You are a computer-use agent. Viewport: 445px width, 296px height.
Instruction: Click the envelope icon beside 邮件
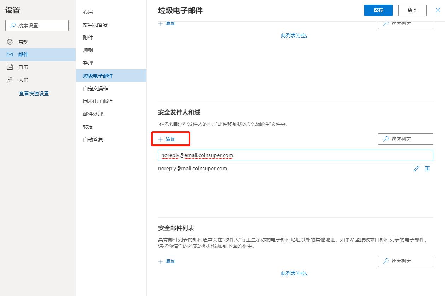coord(10,55)
